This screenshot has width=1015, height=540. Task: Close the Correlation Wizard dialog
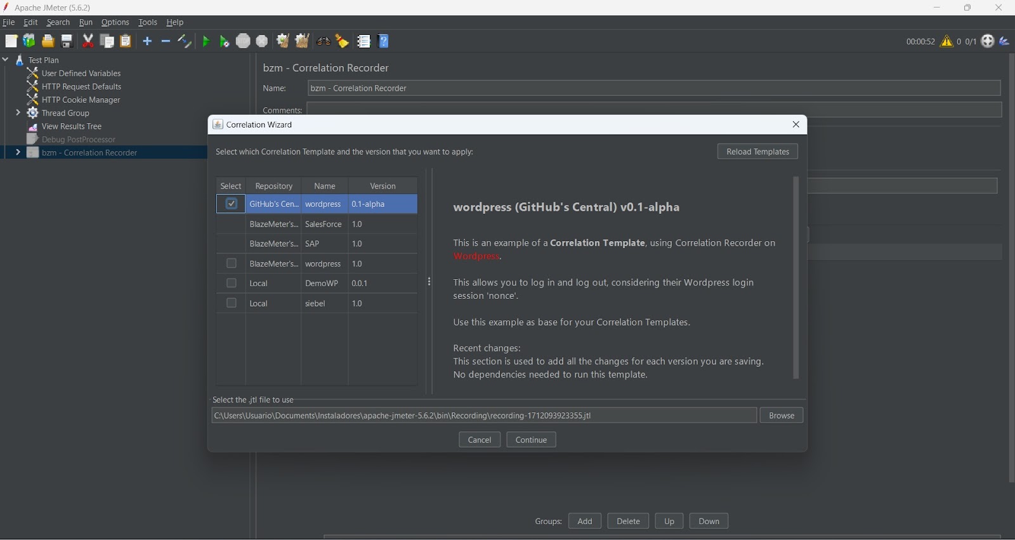coord(796,124)
